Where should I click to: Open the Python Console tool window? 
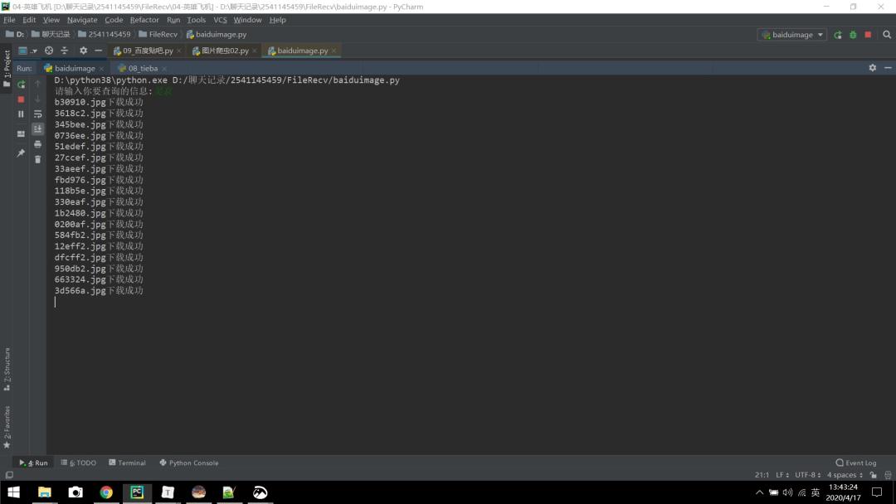189,463
